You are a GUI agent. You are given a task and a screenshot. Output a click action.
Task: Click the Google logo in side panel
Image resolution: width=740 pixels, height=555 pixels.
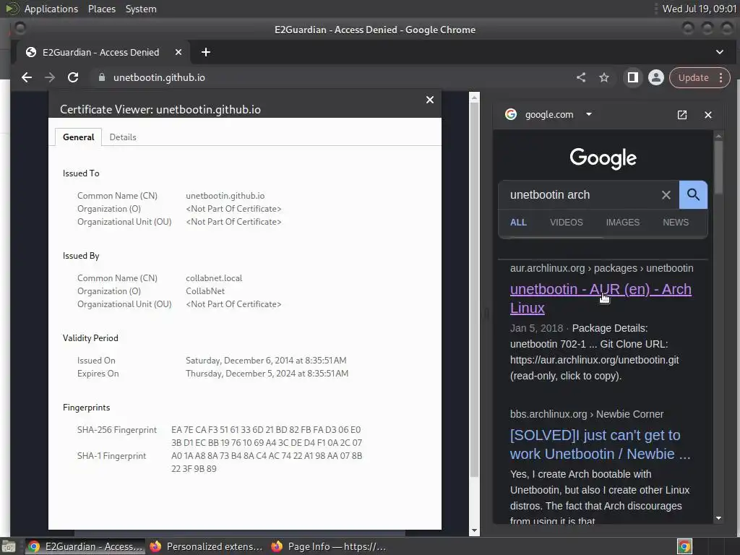coord(603,158)
